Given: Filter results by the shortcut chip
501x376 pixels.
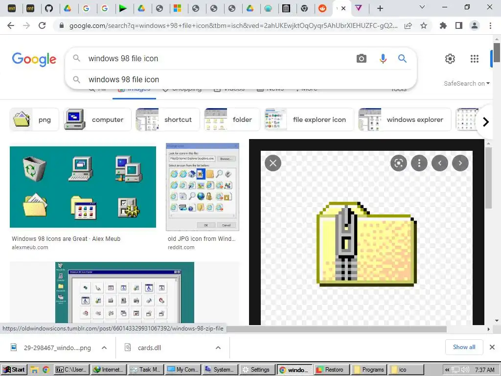Looking at the screenshot, I should pyautogui.click(x=168, y=119).
